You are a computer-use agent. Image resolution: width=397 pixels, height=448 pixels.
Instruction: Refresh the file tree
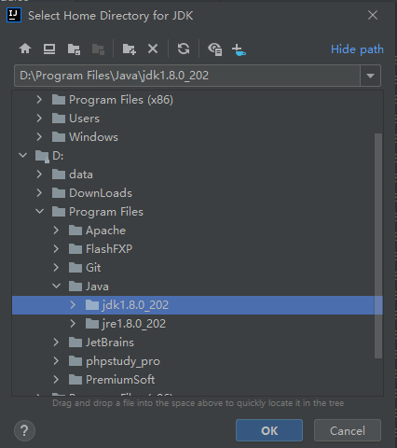coord(184,49)
